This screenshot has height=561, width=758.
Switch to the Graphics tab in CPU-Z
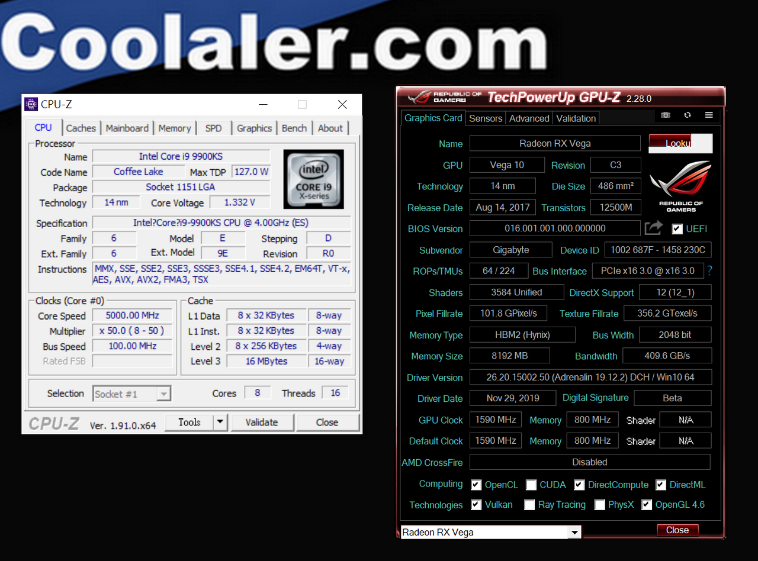pyautogui.click(x=254, y=128)
